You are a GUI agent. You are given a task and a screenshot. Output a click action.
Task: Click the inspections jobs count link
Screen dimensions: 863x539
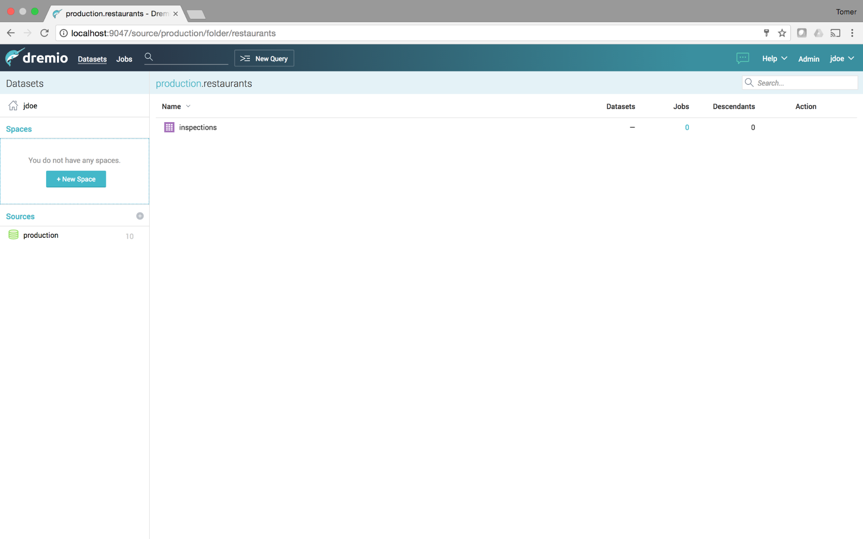686,127
